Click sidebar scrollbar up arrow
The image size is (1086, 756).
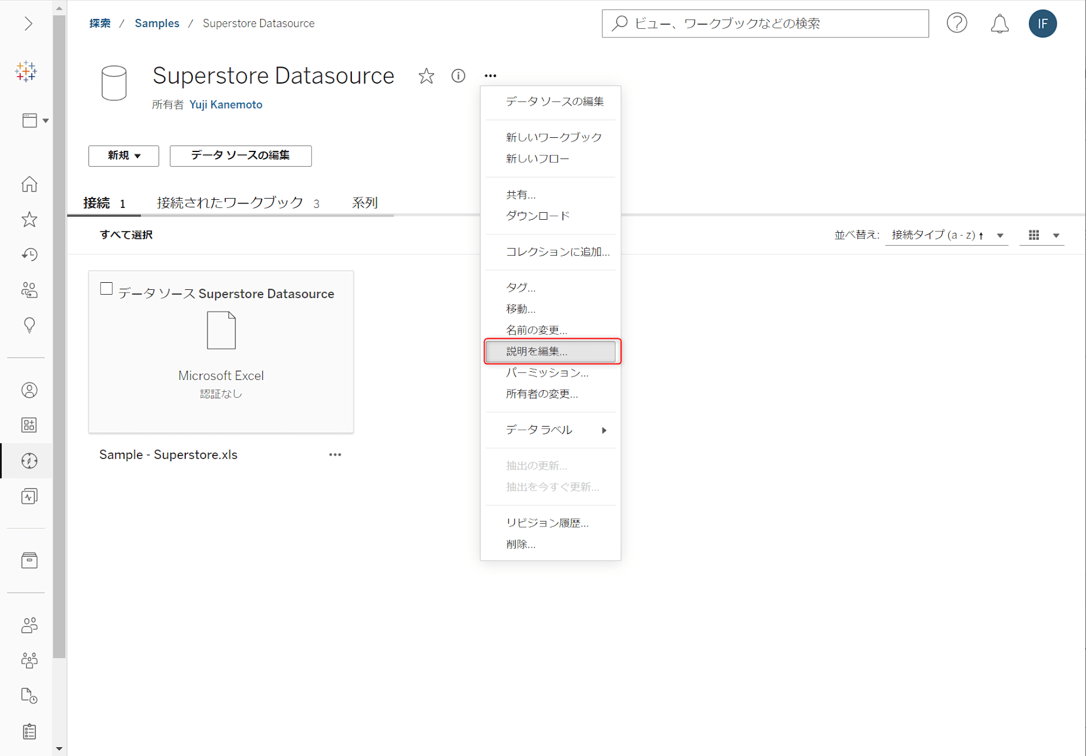point(59,8)
